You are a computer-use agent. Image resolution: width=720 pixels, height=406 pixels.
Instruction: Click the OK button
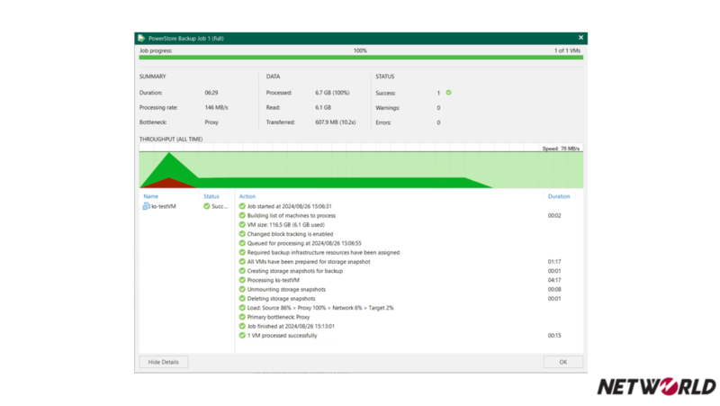563,362
